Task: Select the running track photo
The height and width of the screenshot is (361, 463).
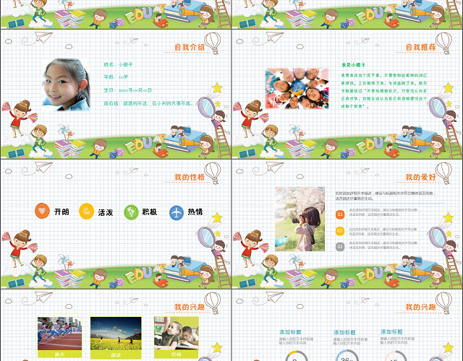Action: click(59, 334)
